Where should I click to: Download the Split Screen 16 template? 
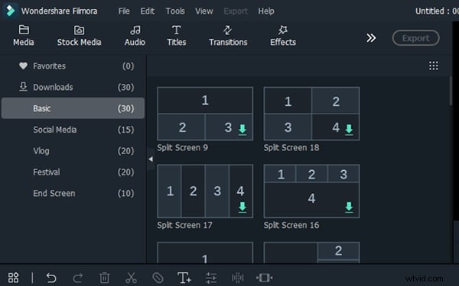click(x=349, y=207)
